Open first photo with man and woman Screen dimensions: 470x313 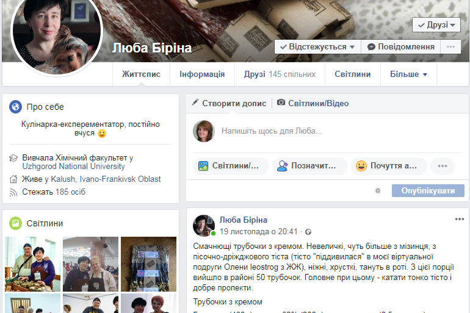tap(32, 264)
